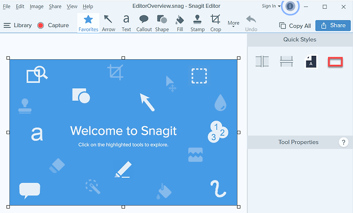The width and height of the screenshot is (353, 213).
Task: Click the magic wand icon on canvas
Action: tap(93, 187)
